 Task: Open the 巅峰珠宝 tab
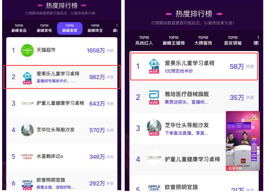tap(95, 28)
